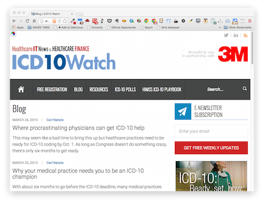Open 'Why your medical practice needs you' post
264x203 pixels.
tap(78, 173)
